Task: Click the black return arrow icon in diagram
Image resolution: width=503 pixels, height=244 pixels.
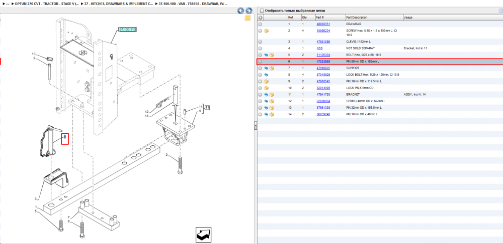Action: point(204,235)
